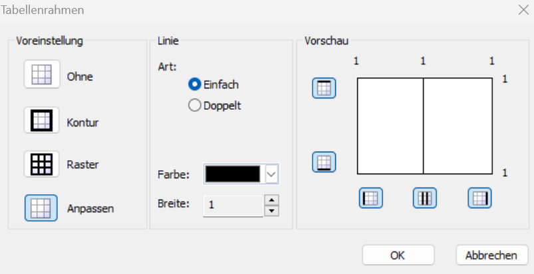
Task: Select the Einfach line type
Action: (195, 84)
